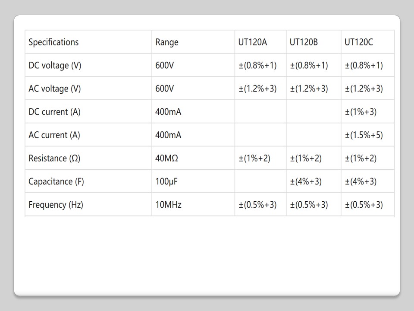
Task: Select the DC current (A) row label
Action: click(x=54, y=112)
